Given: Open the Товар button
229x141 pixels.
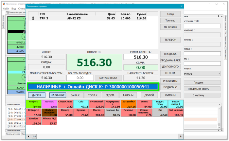Looking at the screenshot, I should tap(170, 14).
